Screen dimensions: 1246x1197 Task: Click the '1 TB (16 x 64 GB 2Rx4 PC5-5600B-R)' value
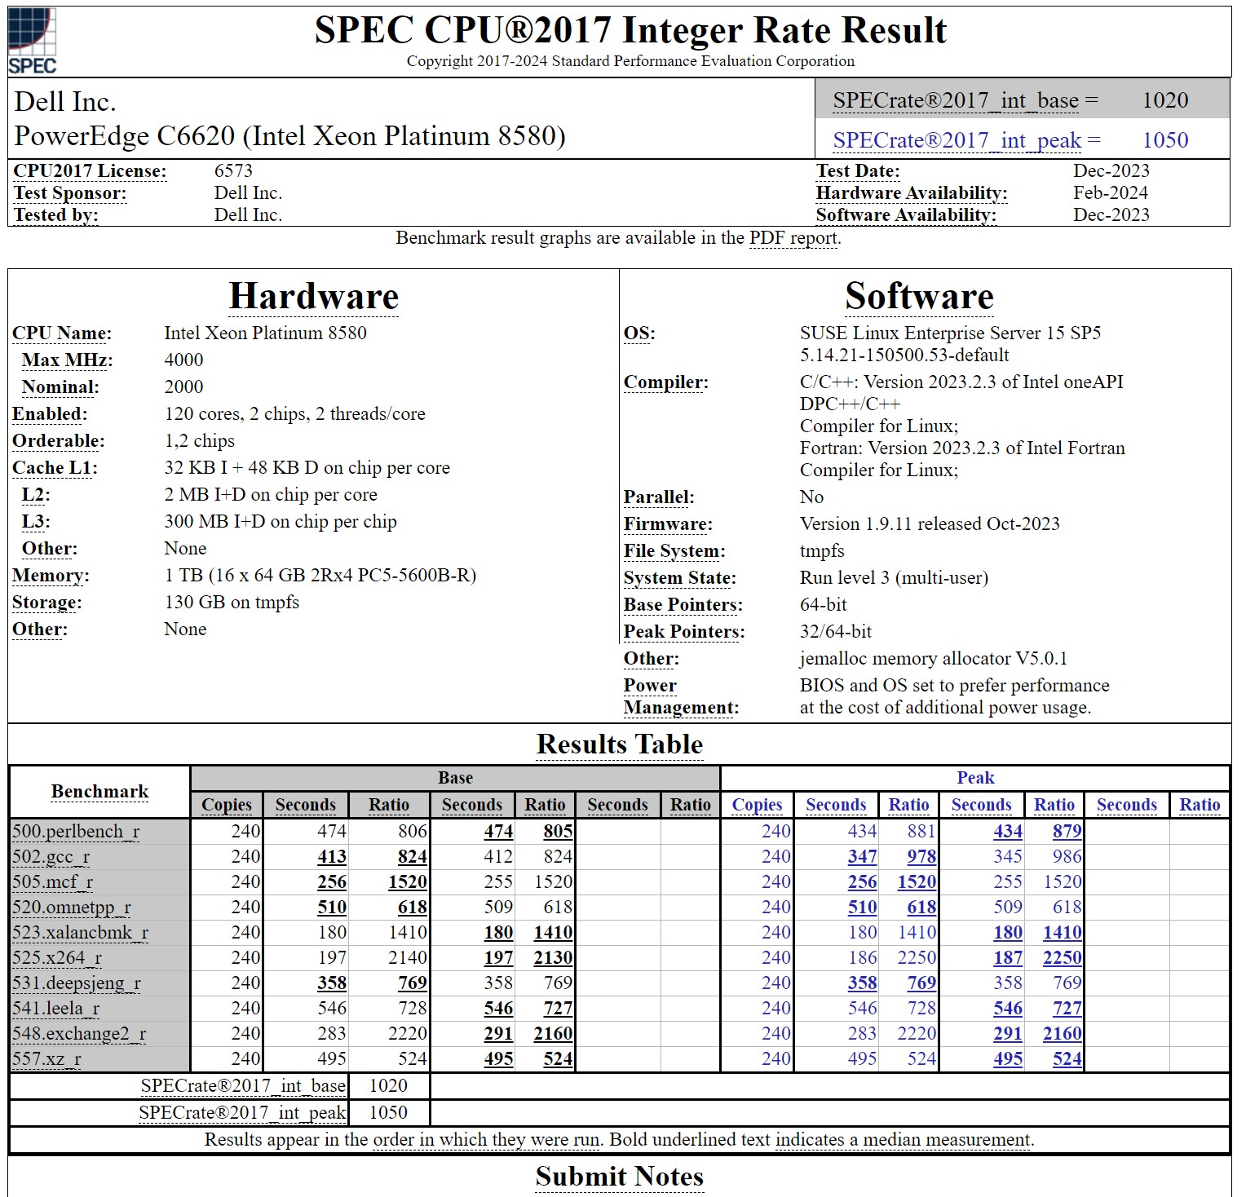[x=320, y=576]
